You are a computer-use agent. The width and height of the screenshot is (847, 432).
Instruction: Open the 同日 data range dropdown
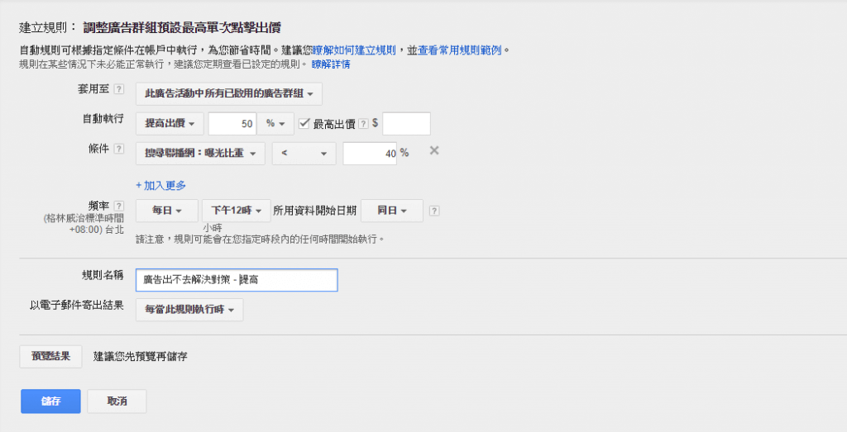point(391,211)
